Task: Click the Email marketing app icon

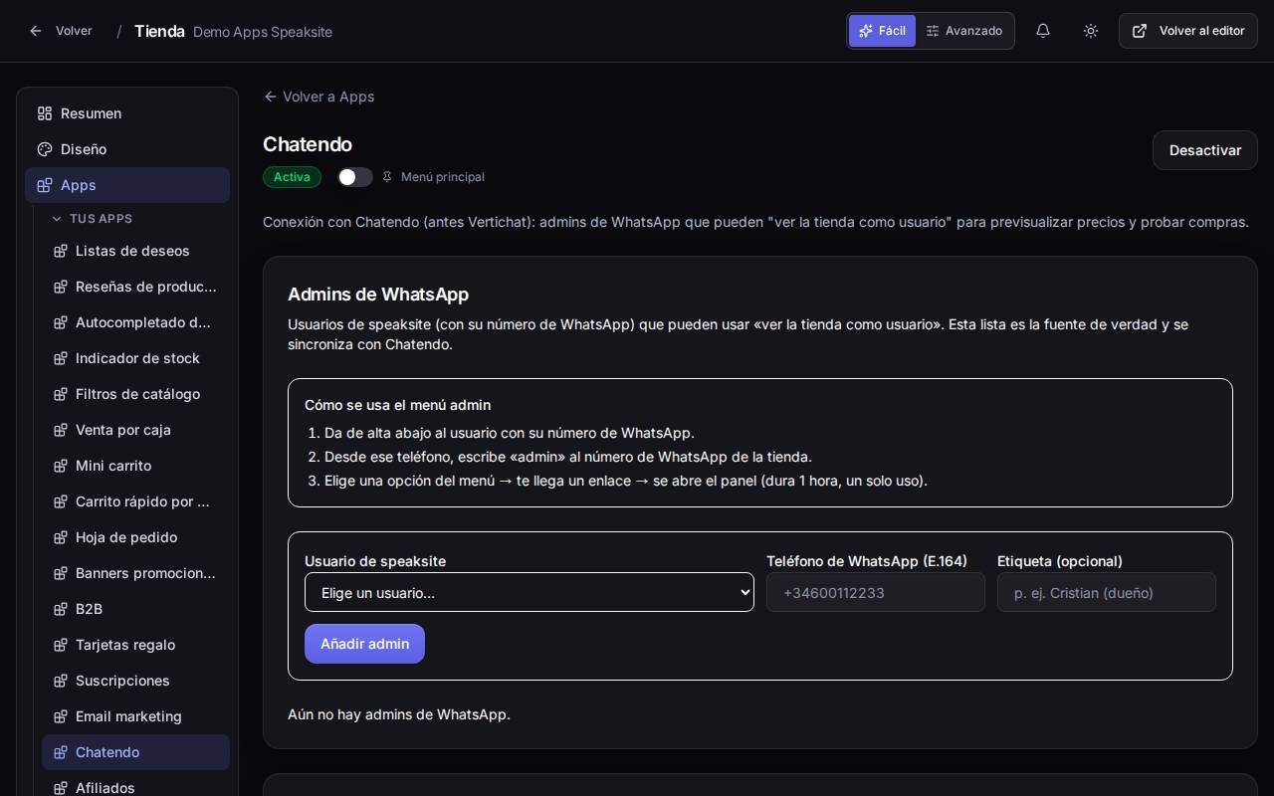Action: point(61,716)
